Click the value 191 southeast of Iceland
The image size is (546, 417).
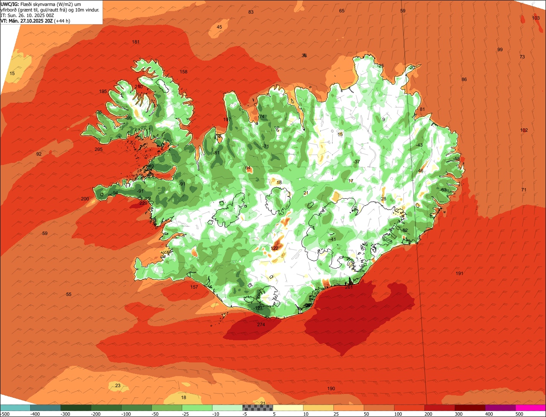click(x=459, y=273)
